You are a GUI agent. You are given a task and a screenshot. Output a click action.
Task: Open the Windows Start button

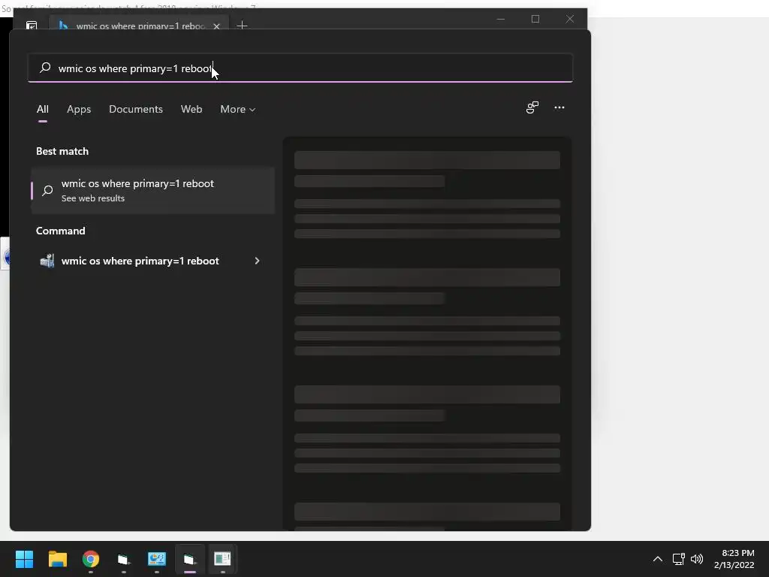(x=24, y=559)
